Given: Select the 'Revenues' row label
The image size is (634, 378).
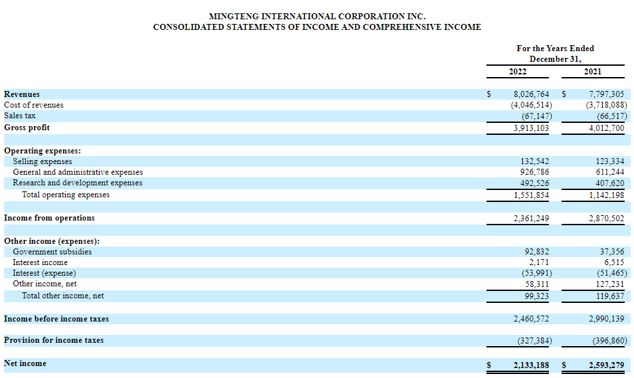Looking at the screenshot, I should tap(22, 94).
